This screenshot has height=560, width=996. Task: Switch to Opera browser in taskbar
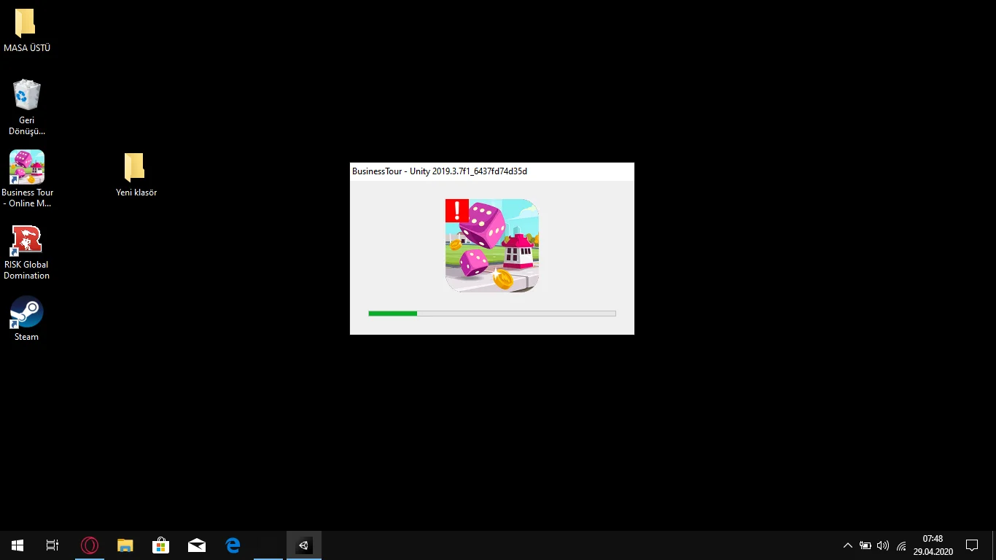tap(90, 545)
